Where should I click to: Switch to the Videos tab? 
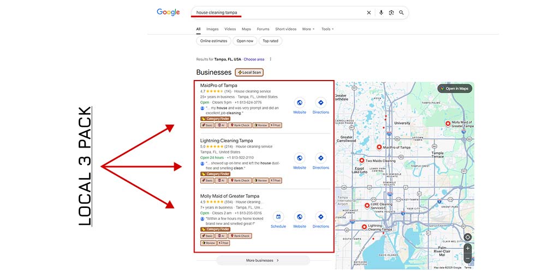[230, 29]
